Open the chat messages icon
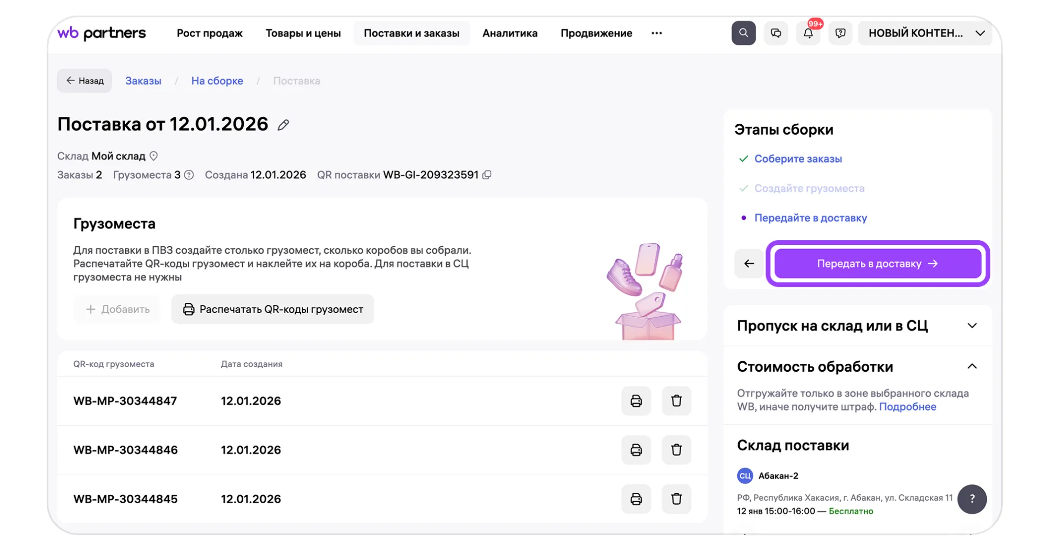 coord(775,33)
